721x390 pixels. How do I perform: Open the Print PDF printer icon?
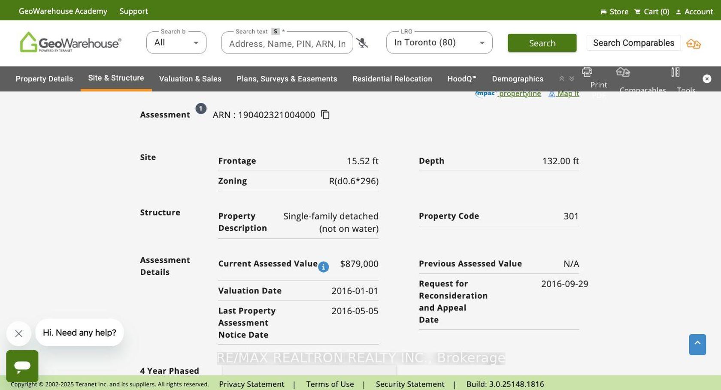pyautogui.click(x=587, y=72)
